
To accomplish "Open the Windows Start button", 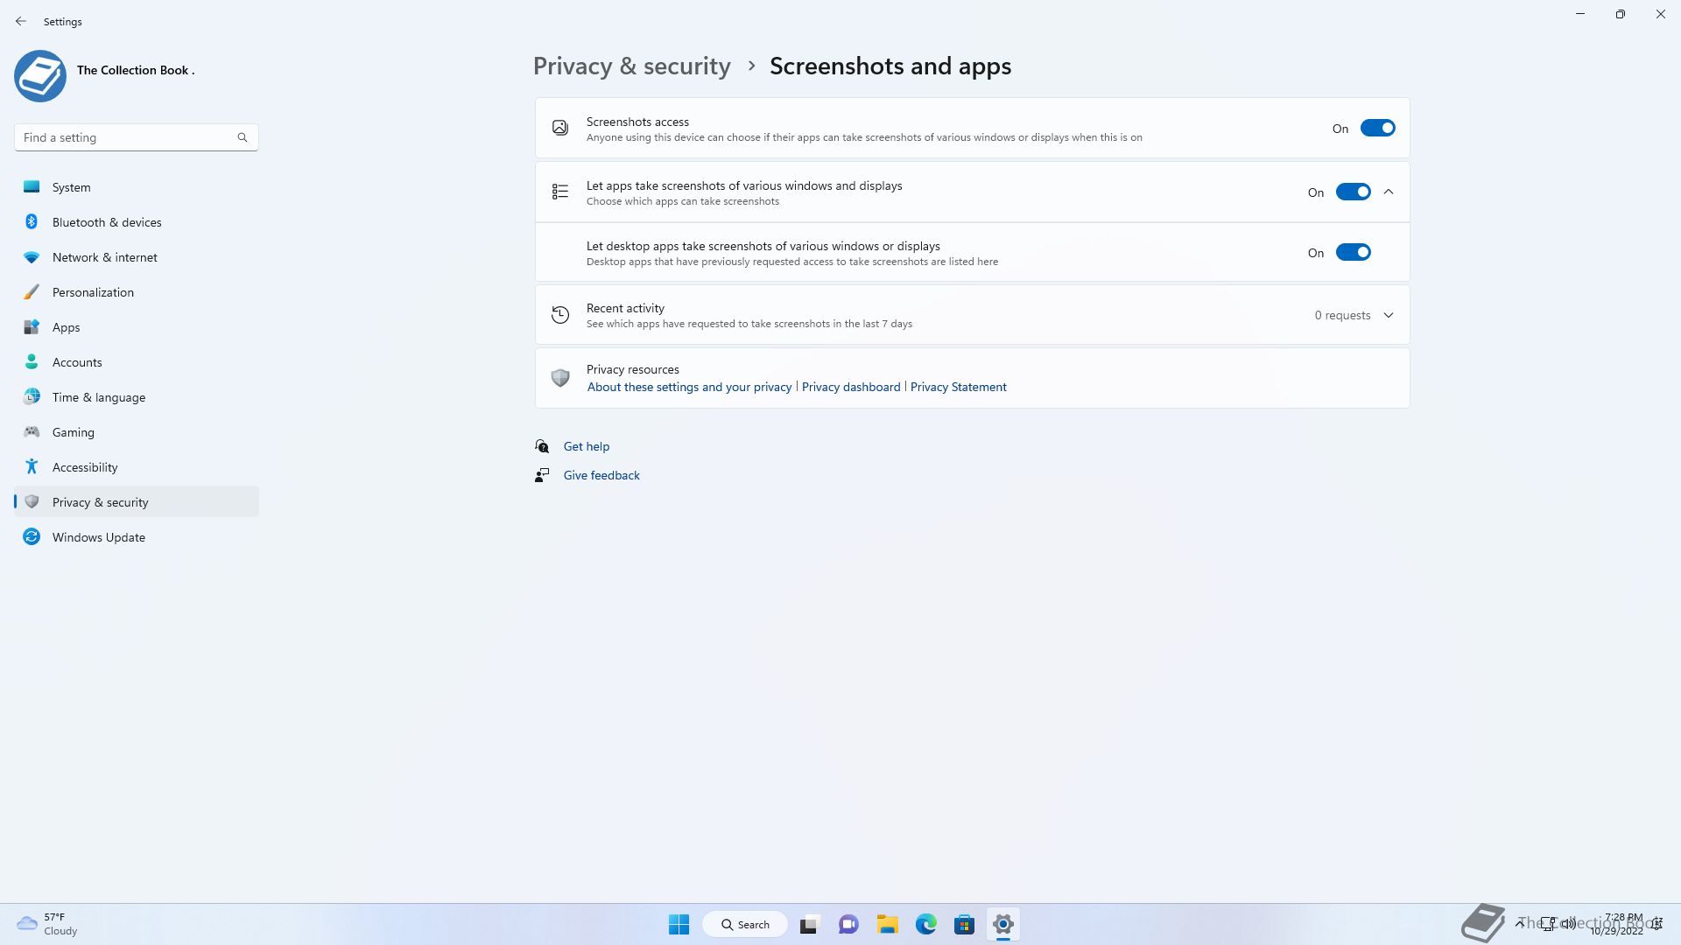I will click(x=679, y=924).
